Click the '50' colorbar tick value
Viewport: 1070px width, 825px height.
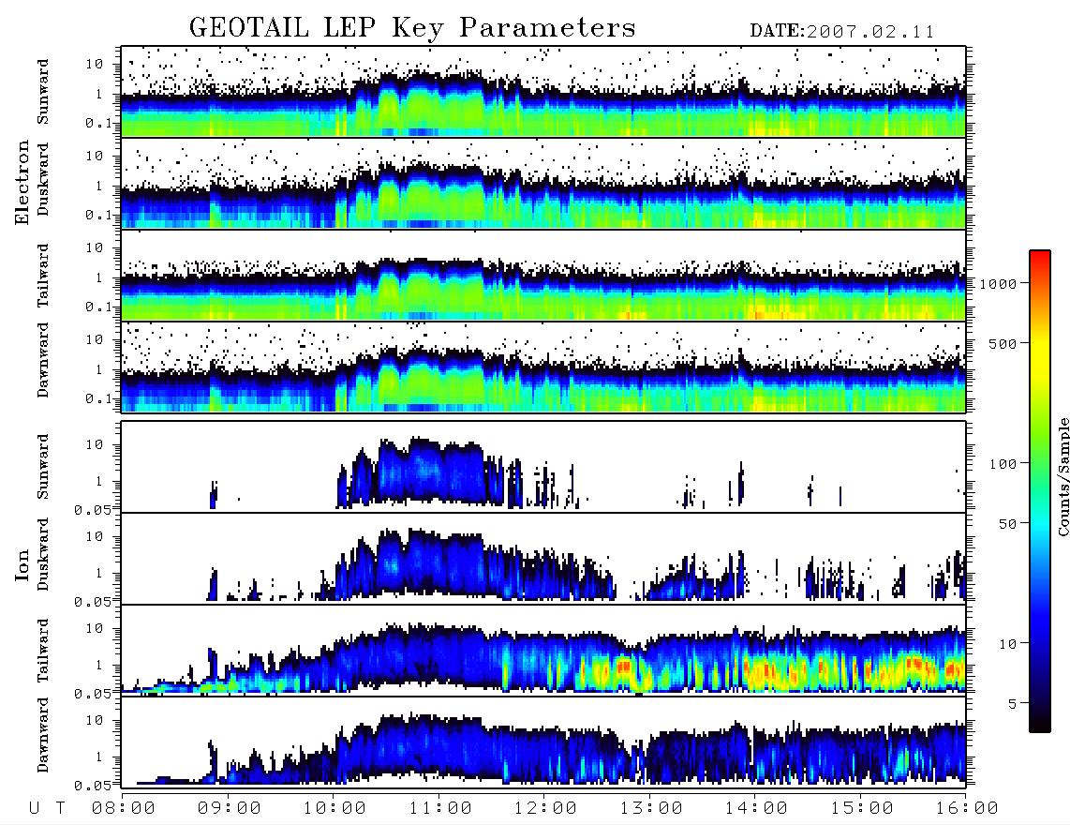pyautogui.click(x=1007, y=524)
